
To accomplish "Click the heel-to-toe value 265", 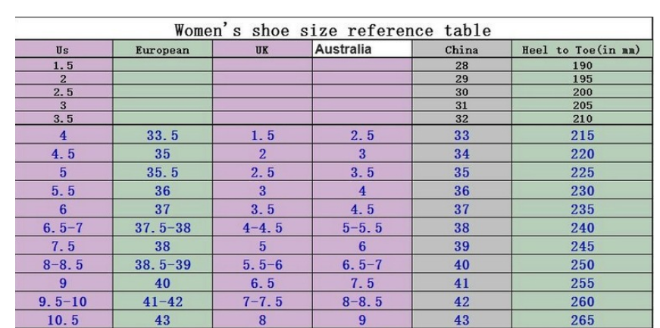I will (x=581, y=320).
